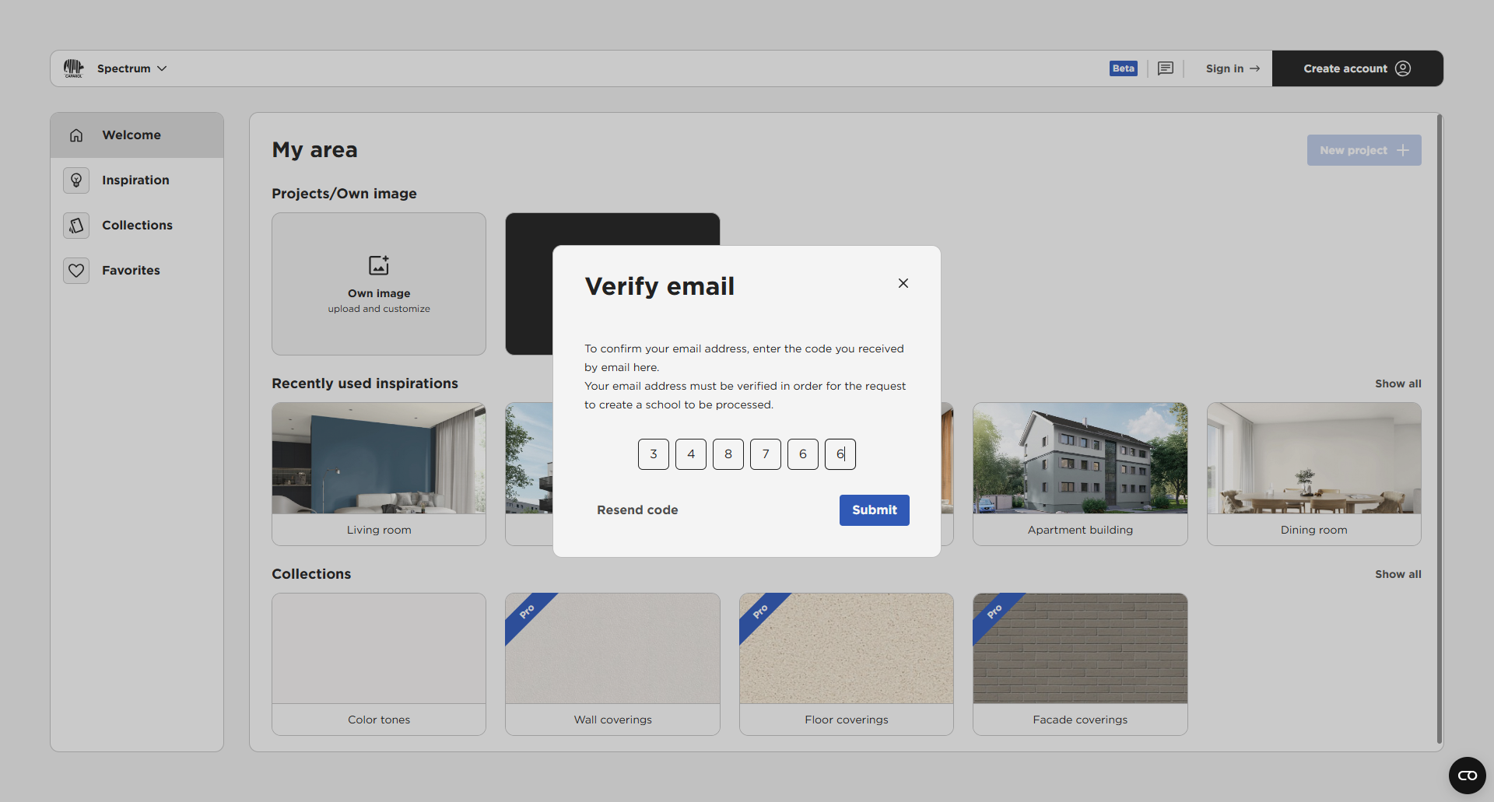Viewport: 1494px width, 802px height.
Task: Submit the verification code
Action: [x=874, y=510]
